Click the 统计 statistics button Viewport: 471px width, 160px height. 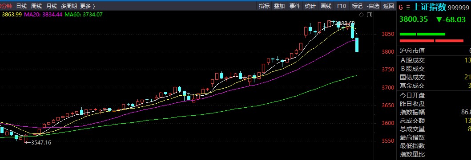click(x=310, y=6)
